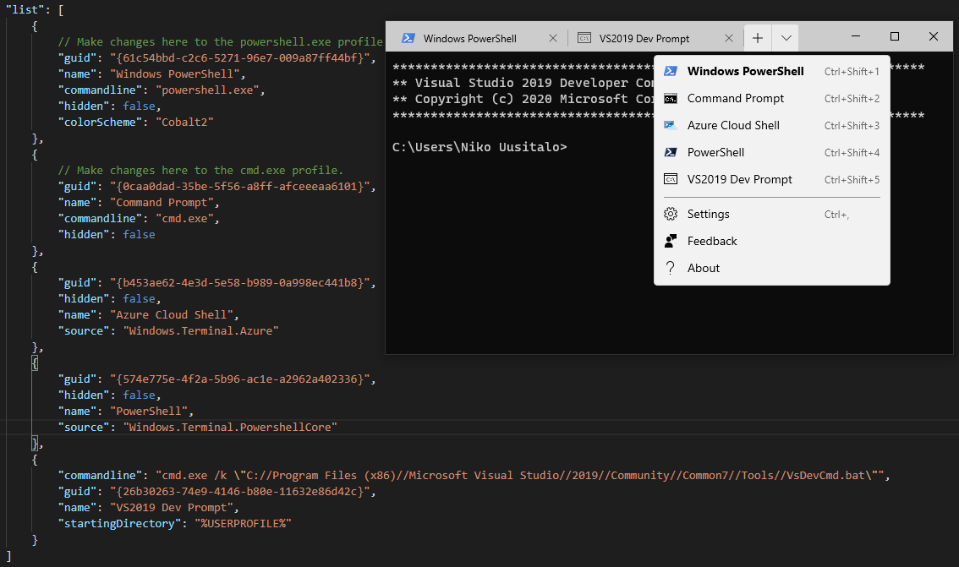Select PowerShell profile in menu
Image resolution: width=959 pixels, height=567 pixels.
772,152
